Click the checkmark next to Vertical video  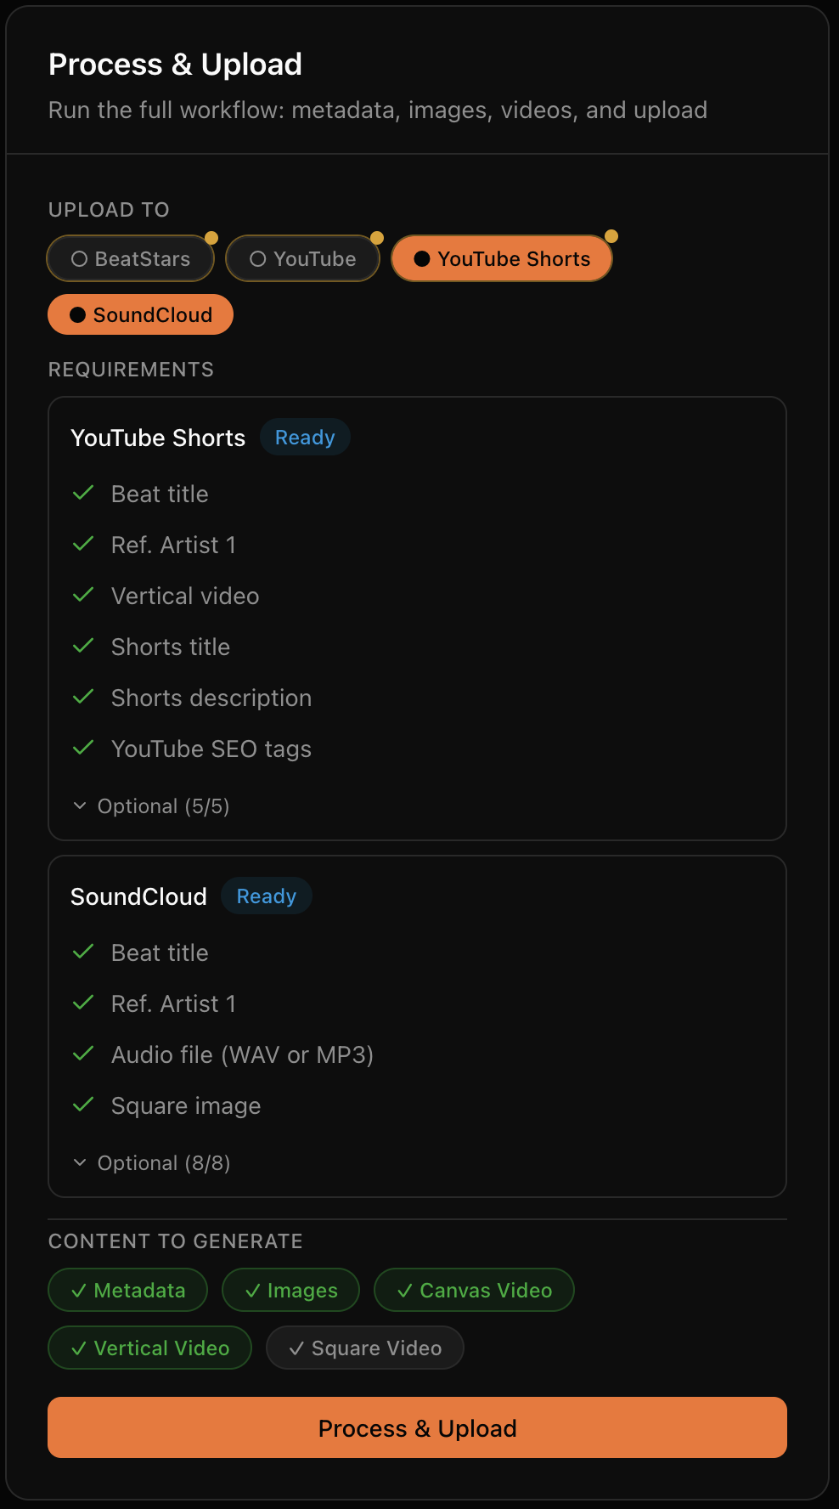coord(83,595)
